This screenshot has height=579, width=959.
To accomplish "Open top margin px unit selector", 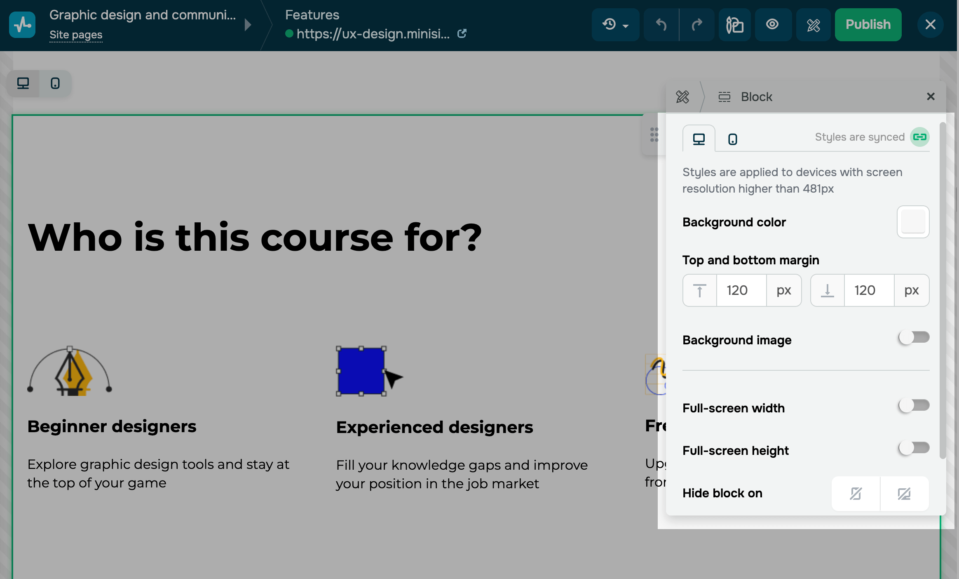I will pos(783,290).
